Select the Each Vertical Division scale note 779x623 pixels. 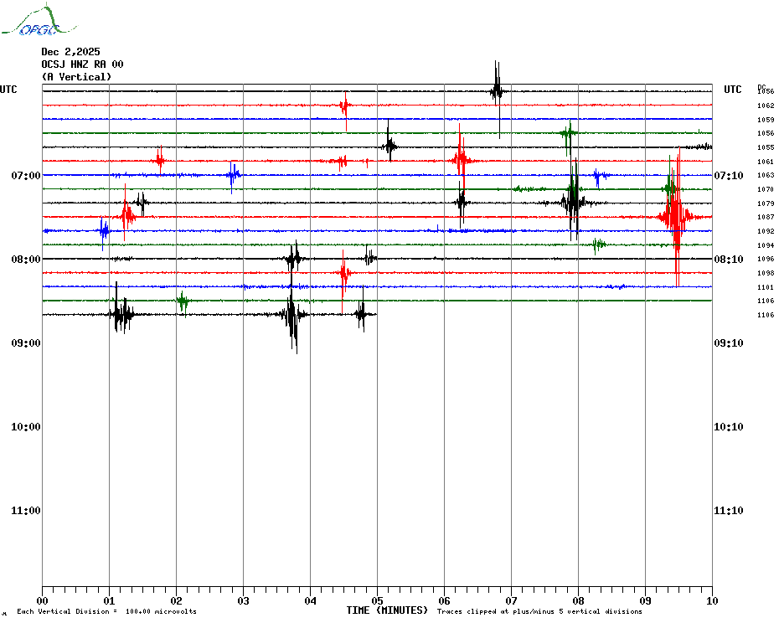(106, 612)
